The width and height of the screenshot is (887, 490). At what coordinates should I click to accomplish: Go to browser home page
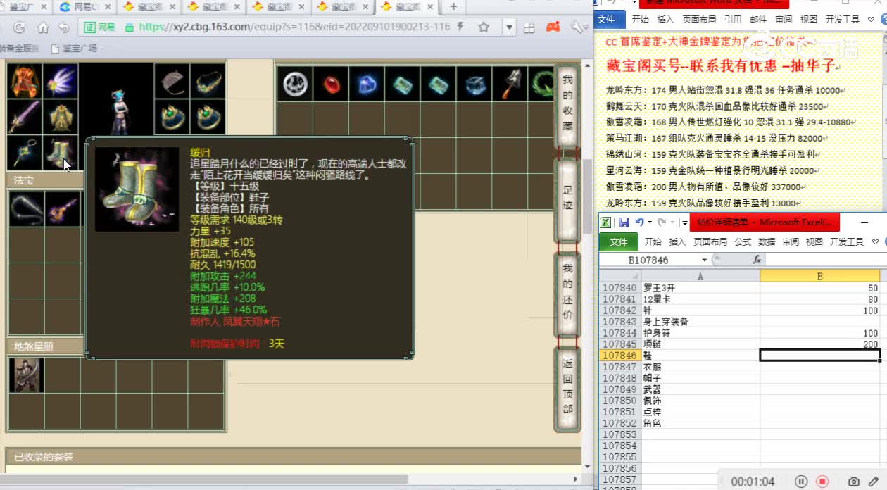(x=43, y=27)
